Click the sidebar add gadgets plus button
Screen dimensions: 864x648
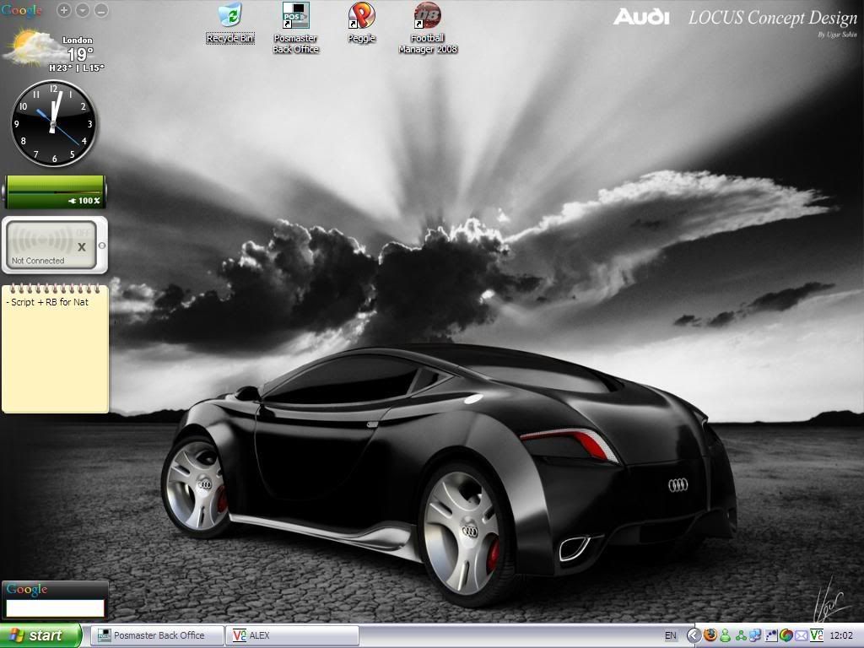[64, 10]
